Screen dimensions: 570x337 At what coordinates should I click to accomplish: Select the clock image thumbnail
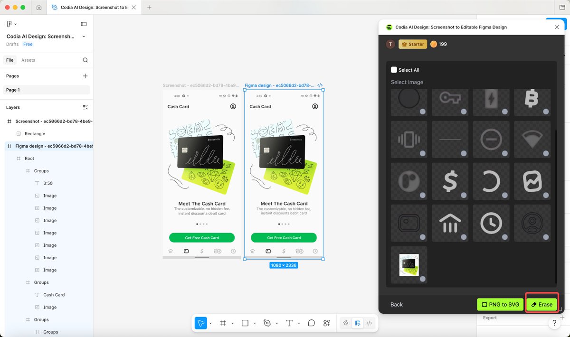491,223
